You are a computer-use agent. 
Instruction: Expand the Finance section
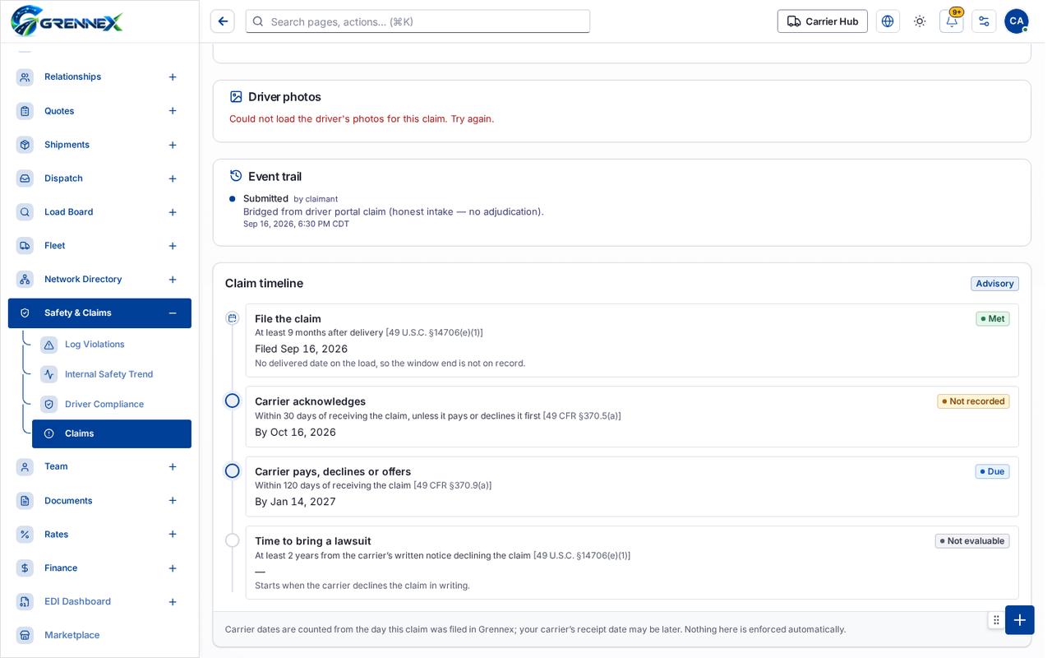[173, 568]
